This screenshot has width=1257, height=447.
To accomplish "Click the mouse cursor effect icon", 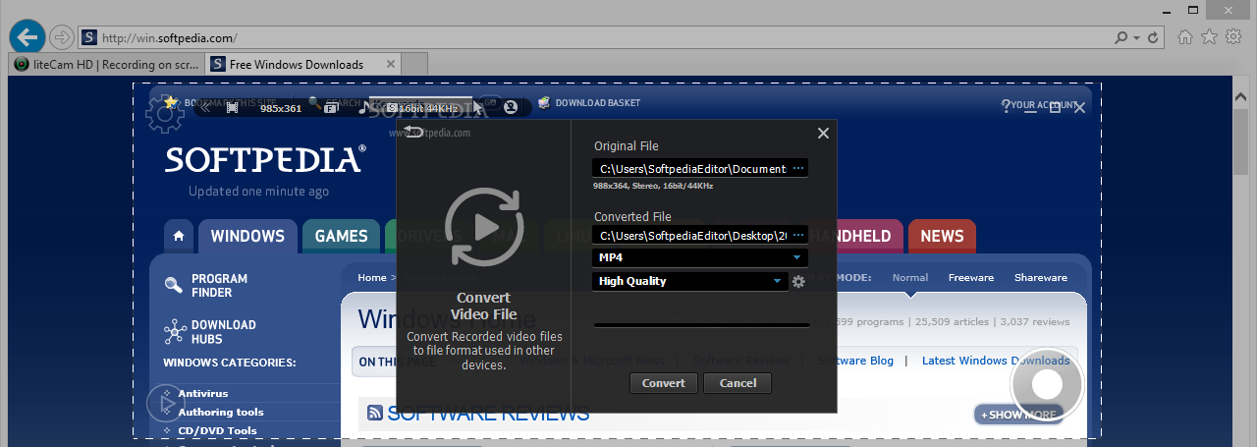I will coord(478,106).
